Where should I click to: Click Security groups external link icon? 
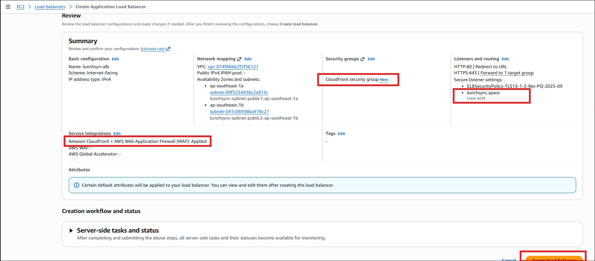tap(362, 59)
